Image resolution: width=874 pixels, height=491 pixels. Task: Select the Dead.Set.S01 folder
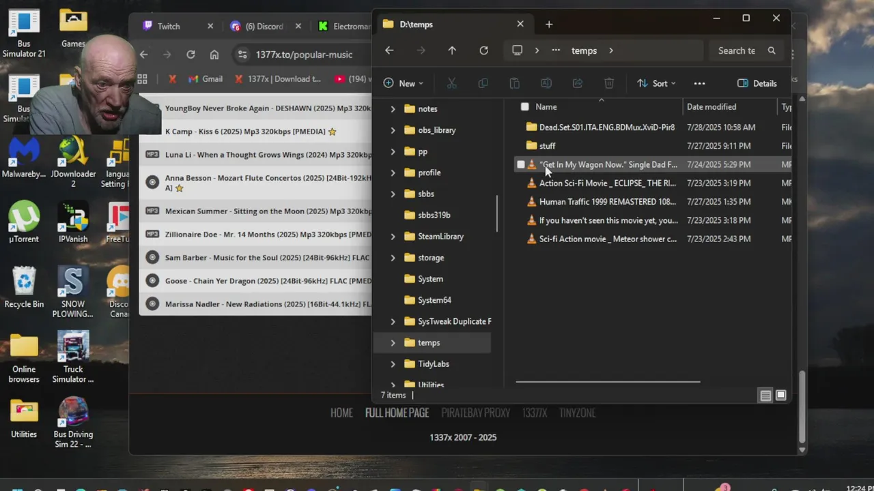click(606, 128)
